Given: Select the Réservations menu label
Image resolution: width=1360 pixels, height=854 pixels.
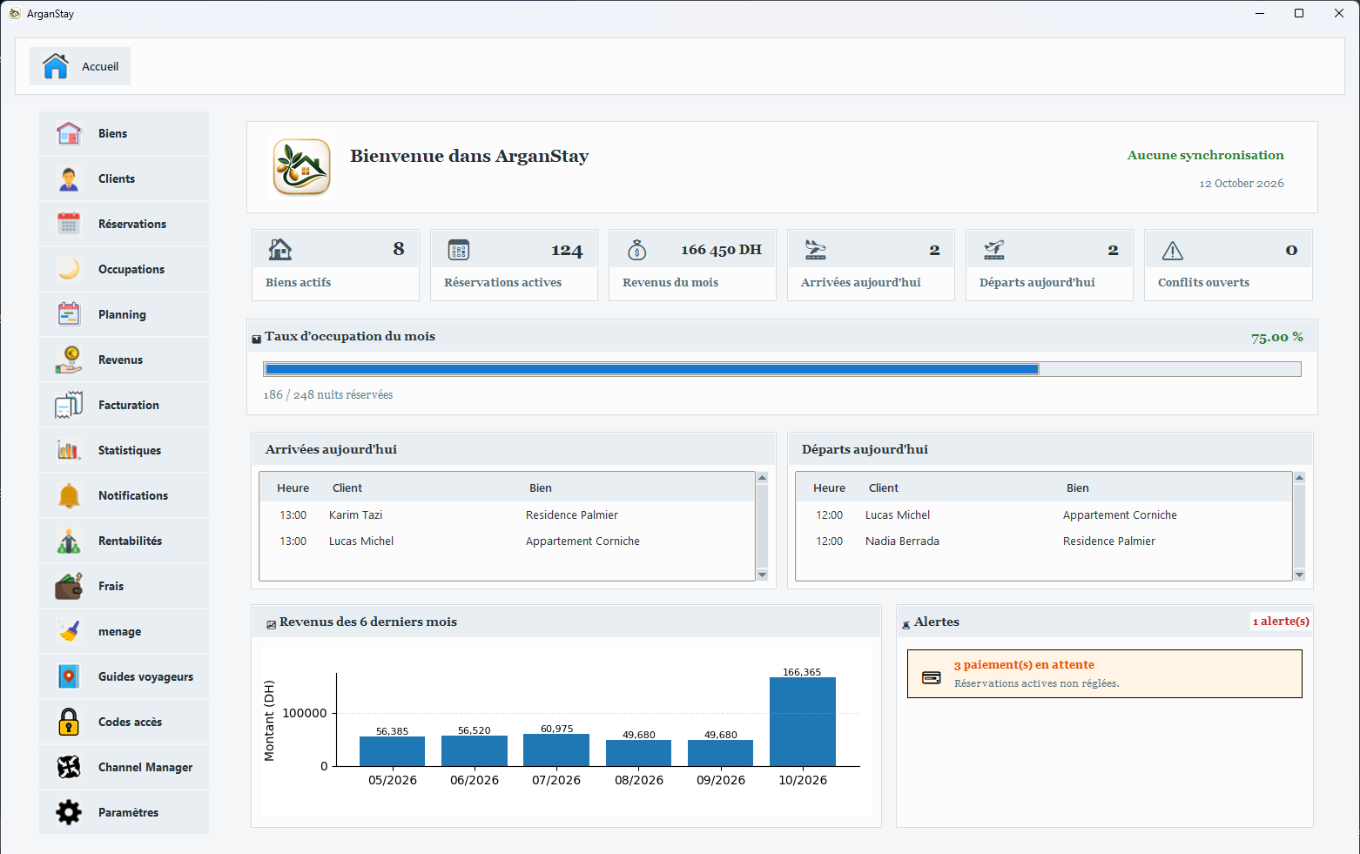Looking at the screenshot, I should 132,224.
